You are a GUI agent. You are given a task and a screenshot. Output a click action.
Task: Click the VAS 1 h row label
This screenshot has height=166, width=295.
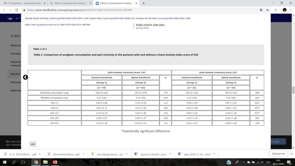tap(54, 103)
